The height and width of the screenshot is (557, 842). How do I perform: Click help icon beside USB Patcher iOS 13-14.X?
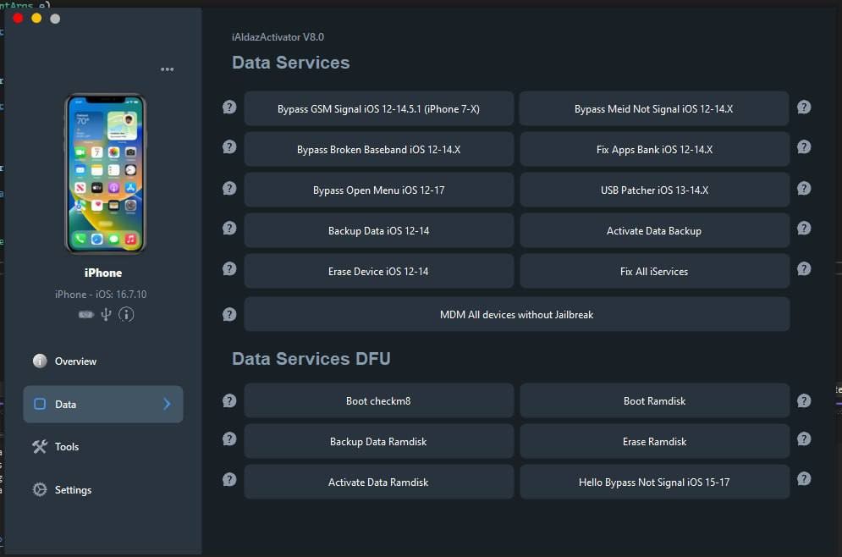[x=804, y=188]
